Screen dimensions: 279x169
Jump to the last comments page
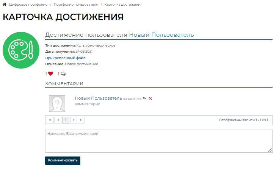click(81, 120)
